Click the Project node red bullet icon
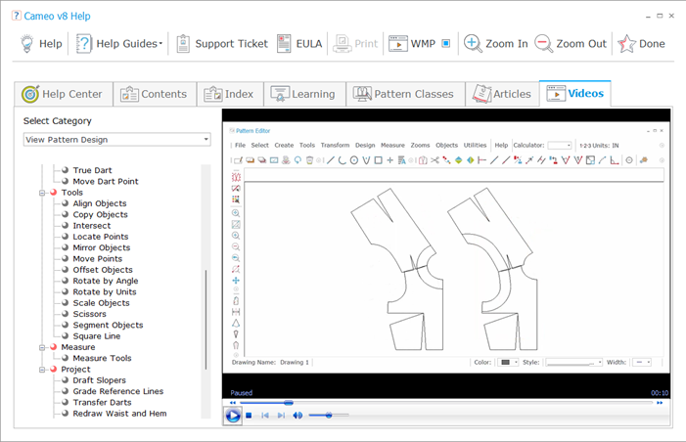Image resolution: width=686 pixels, height=442 pixels. point(54,369)
